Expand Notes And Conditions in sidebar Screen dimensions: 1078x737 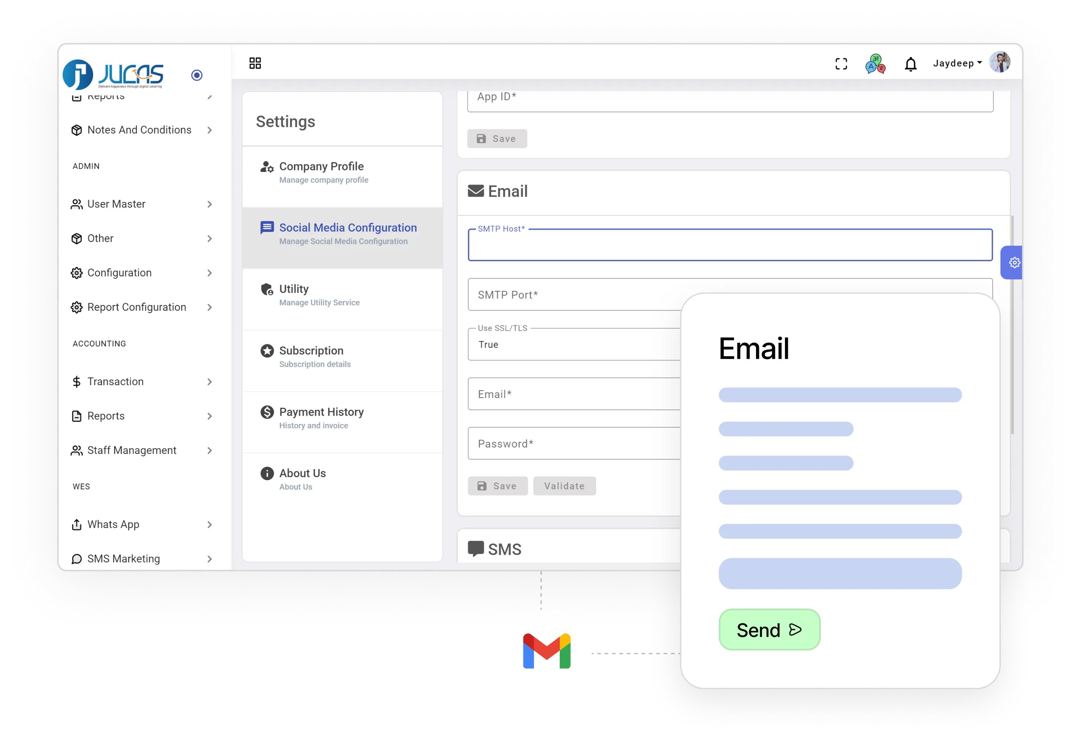pyautogui.click(x=139, y=130)
